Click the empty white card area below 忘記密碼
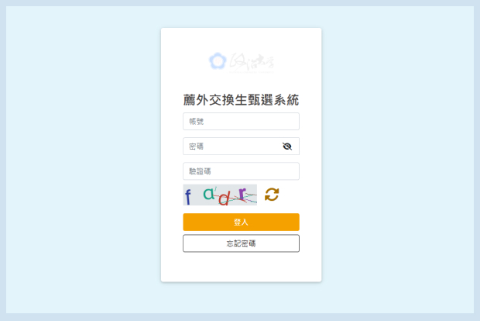The width and height of the screenshot is (480, 321). (241, 267)
